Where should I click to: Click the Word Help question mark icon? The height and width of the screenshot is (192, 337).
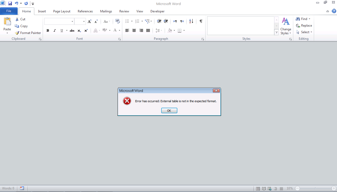(x=334, y=11)
